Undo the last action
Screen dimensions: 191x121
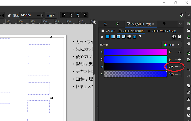pos(189,69)
